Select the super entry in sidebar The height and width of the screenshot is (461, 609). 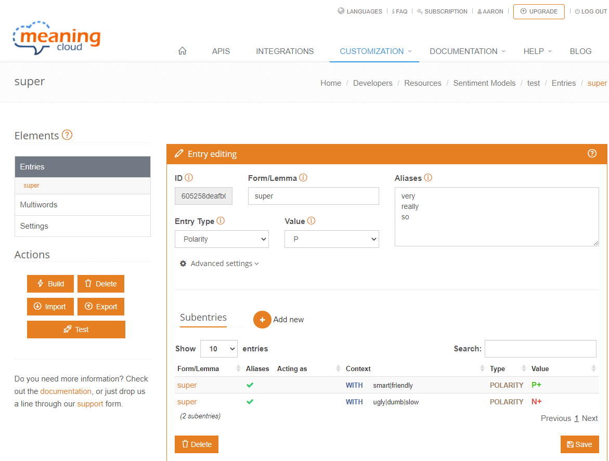31,186
